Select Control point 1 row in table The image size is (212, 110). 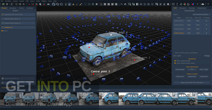pyautogui.click(x=192, y=21)
